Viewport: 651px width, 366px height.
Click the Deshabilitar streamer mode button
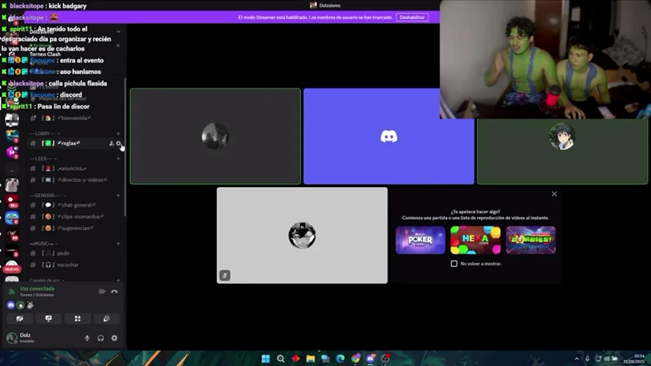click(412, 17)
